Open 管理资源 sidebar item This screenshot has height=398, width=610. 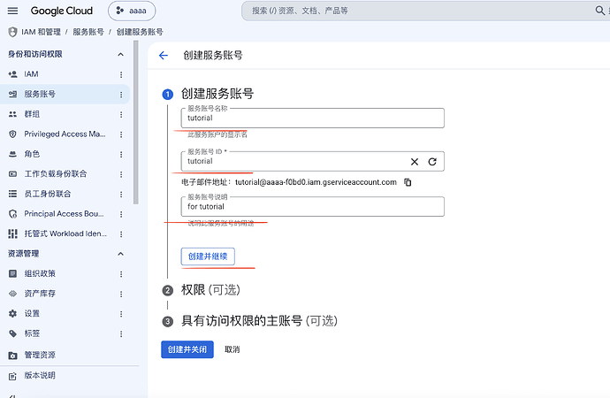pyautogui.click(x=65, y=355)
